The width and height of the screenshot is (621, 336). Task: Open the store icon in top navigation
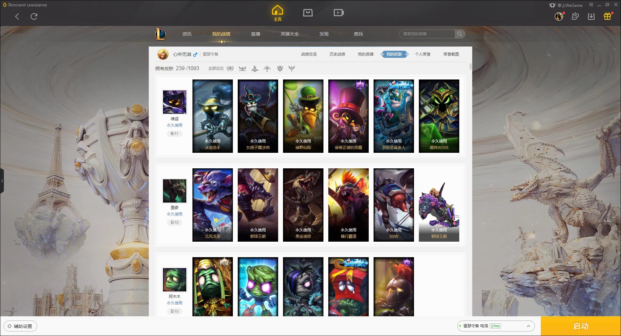click(x=308, y=13)
